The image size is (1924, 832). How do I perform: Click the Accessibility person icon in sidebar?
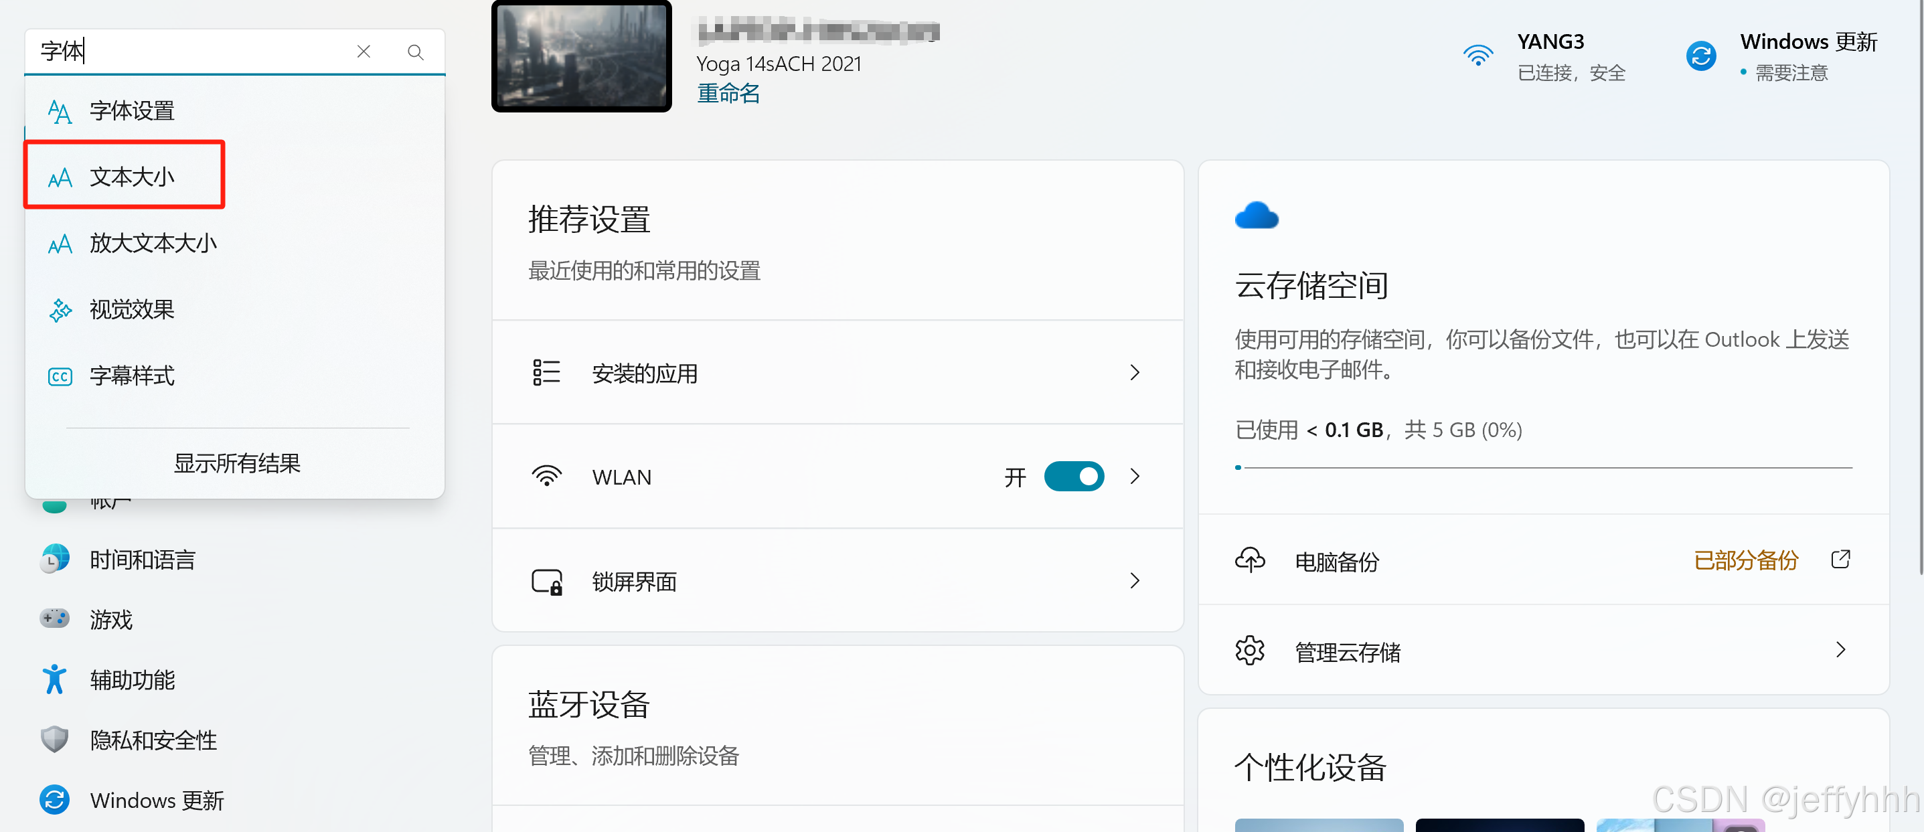click(x=54, y=679)
